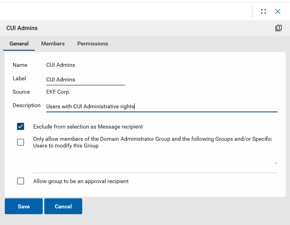Image resolution: width=290 pixels, height=225 pixels.
Task: Switch to the General tab
Action: point(19,43)
